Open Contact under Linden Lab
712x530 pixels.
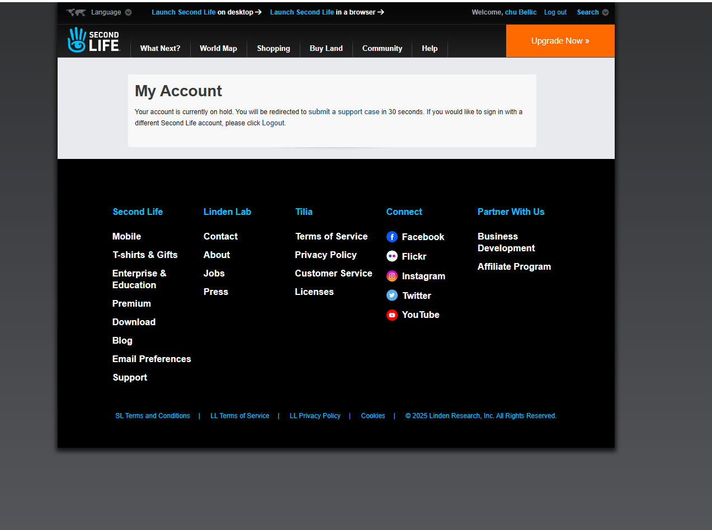click(220, 237)
